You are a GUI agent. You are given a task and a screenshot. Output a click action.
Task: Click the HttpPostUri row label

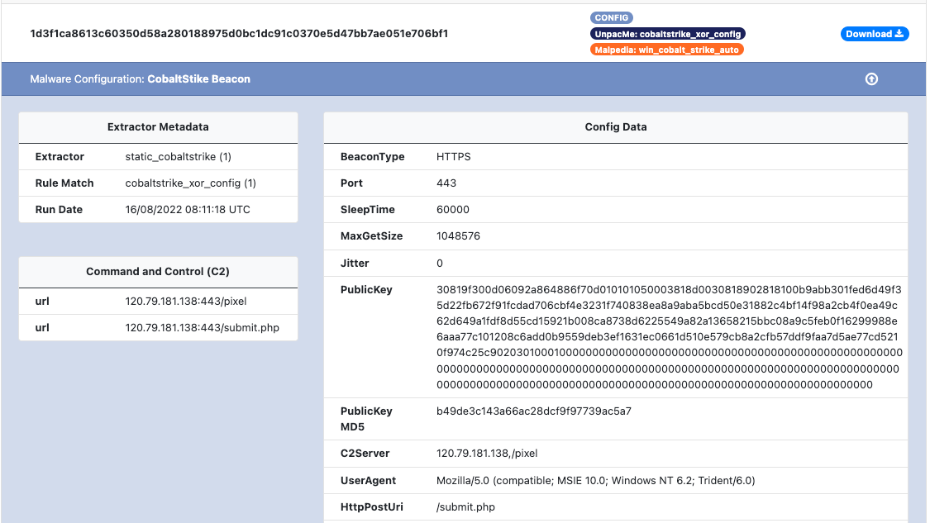coord(371,507)
